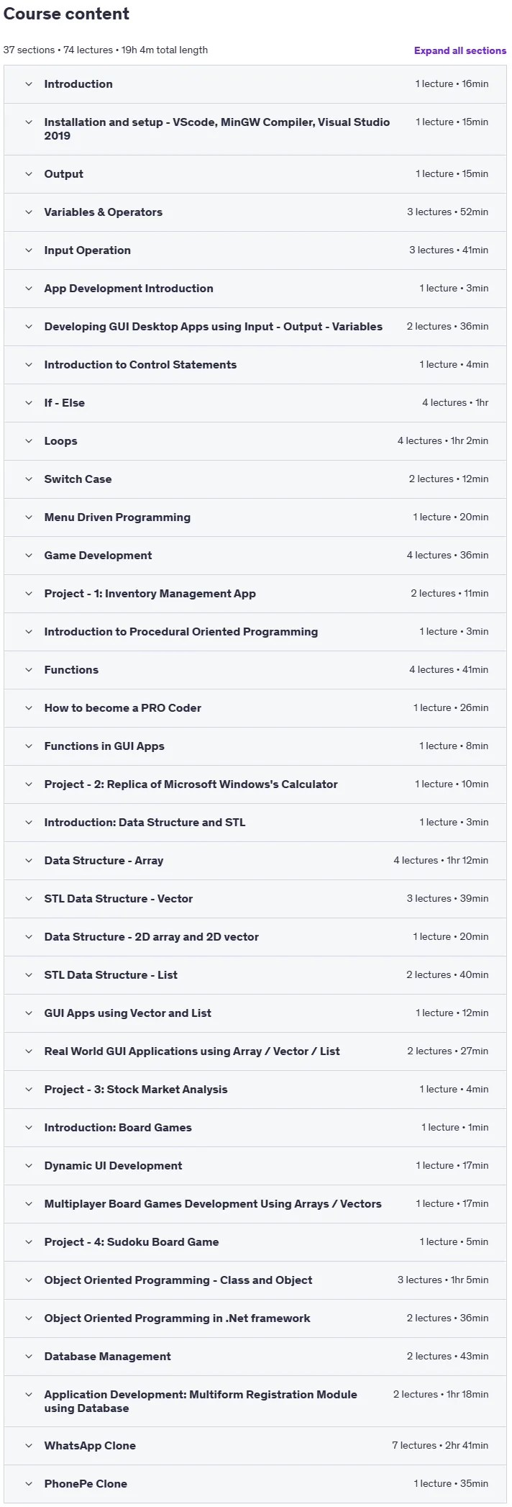Open STL Data Structure - List section
The height and width of the screenshot is (1507, 512).
tap(255, 975)
